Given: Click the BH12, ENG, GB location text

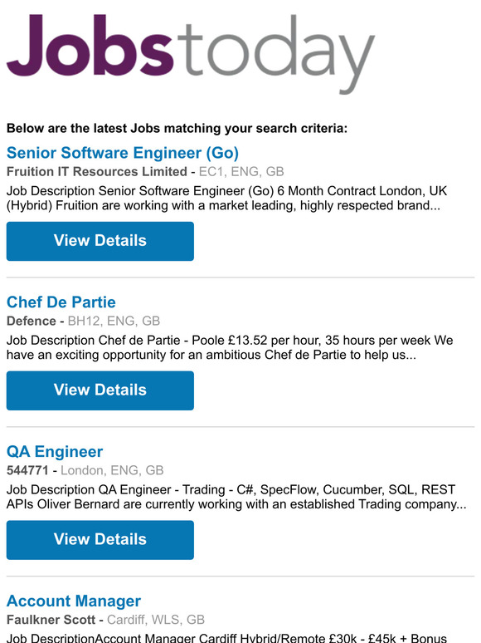Looking at the screenshot, I should (114, 321).
